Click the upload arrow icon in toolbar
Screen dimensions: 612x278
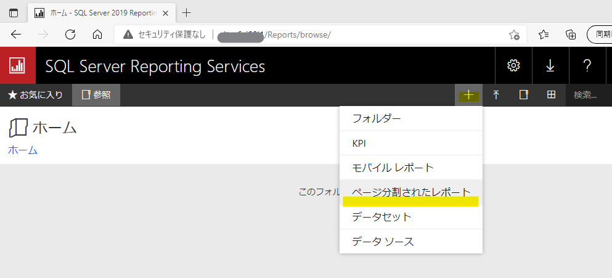click(x=496, y=95)
